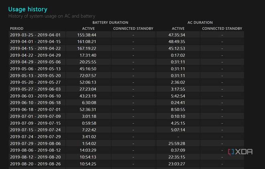The width and height of the screenshot is (265, 169).
Task: Click AC active value '25:59:28'
Action: (177, 143)
